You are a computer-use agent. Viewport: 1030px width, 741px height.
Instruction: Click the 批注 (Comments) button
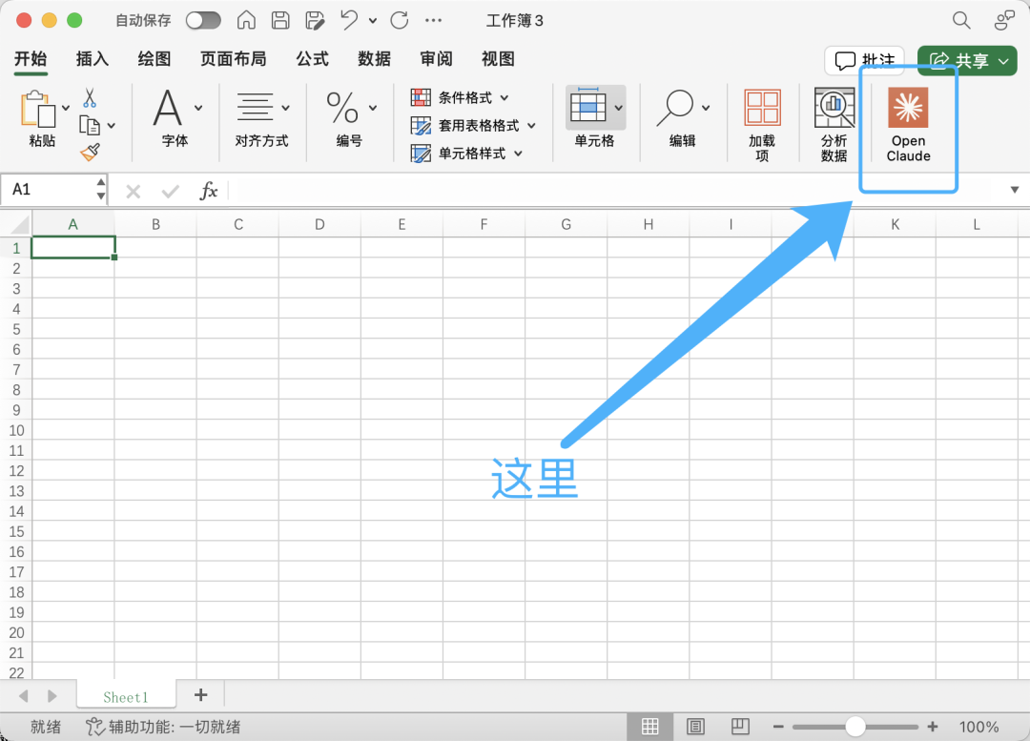[x=864, y=60]
